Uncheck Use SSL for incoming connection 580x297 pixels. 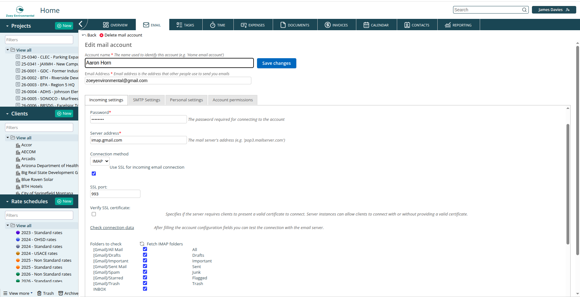[x=94, y=173]
